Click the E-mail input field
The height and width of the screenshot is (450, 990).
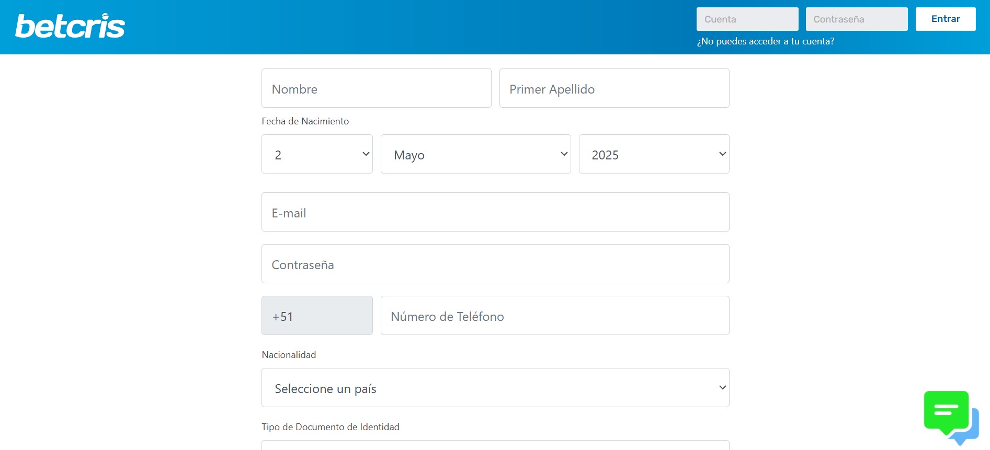(x=495, y=212)
